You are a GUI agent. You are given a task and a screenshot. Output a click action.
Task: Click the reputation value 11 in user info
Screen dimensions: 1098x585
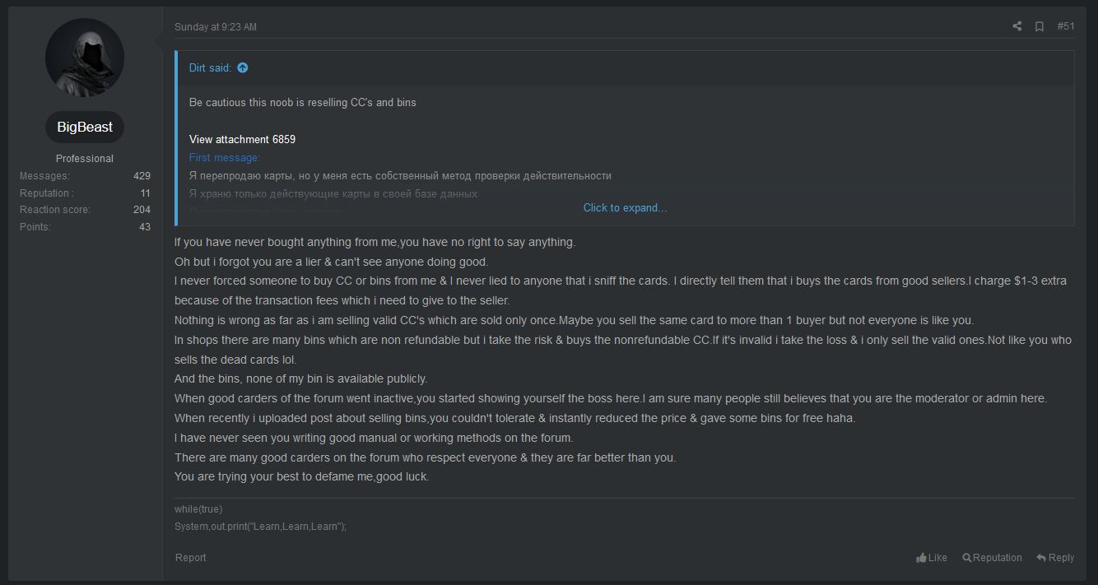click(x=146, y=193)
